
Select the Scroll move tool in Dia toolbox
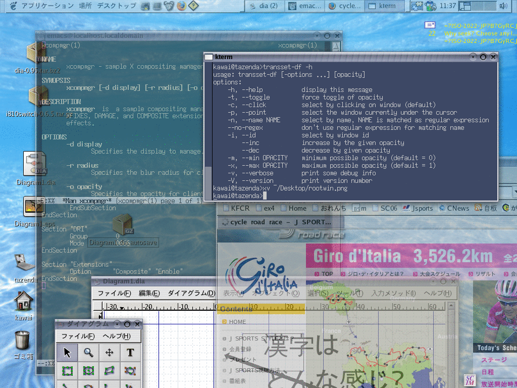click(x=110, y=352)
